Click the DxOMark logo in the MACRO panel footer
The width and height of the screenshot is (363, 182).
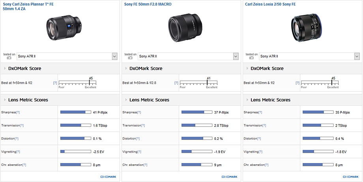click(229, 177)
